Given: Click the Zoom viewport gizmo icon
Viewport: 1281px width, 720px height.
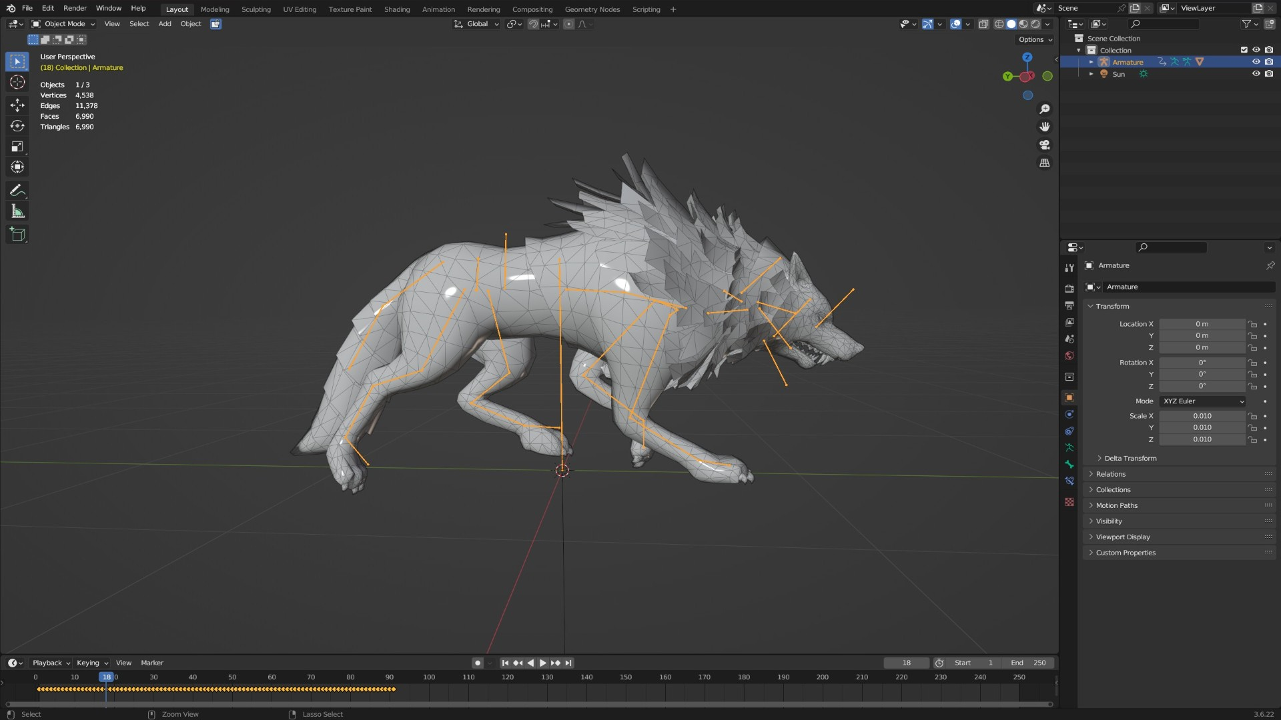Looking at the screenshot, I should tap(1045, 109).
